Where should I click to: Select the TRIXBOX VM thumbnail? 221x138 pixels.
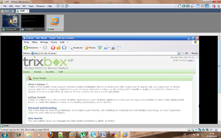[33, 23]
